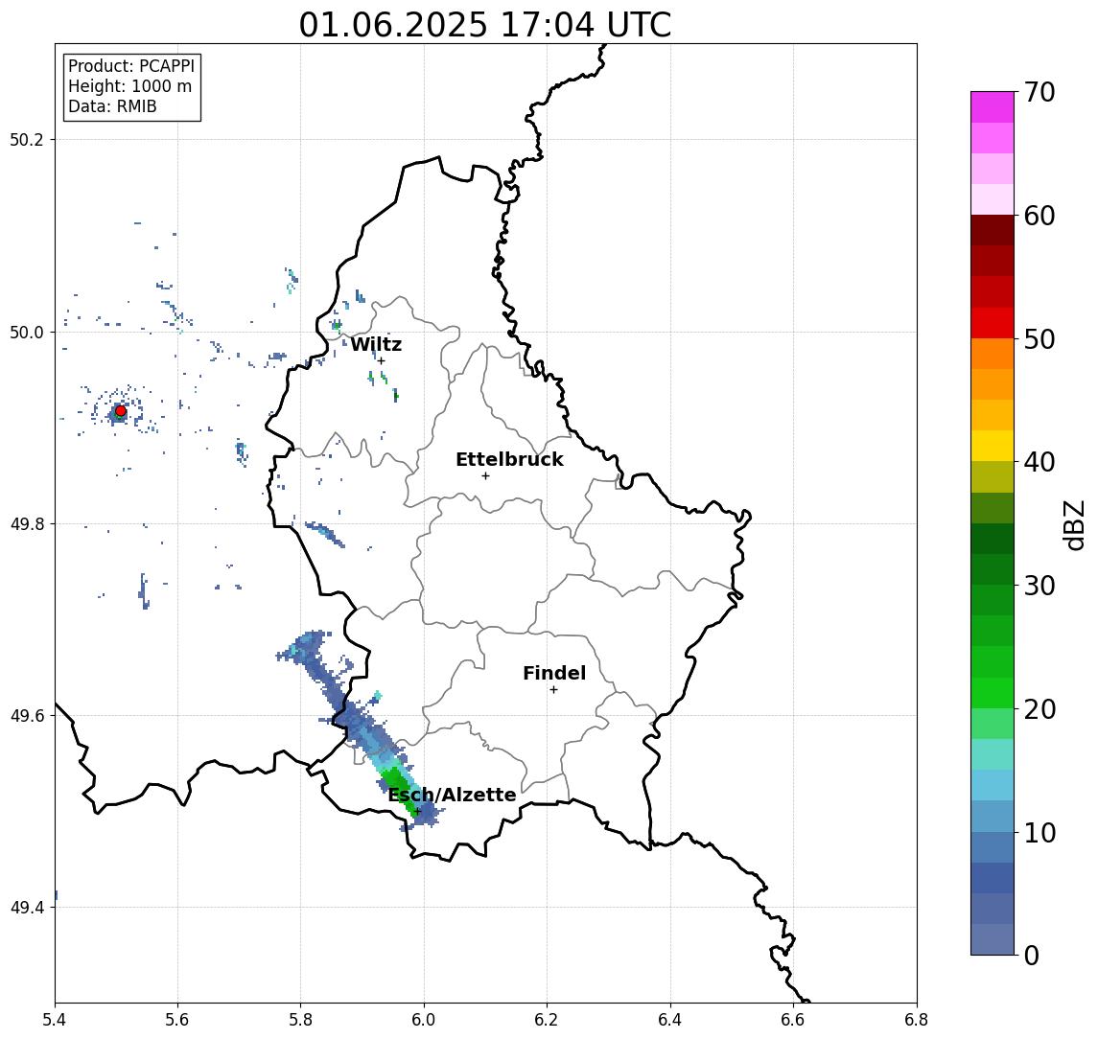Click the colorbar tick label 40
Screen dimensions: 1098x1039
1040,462
